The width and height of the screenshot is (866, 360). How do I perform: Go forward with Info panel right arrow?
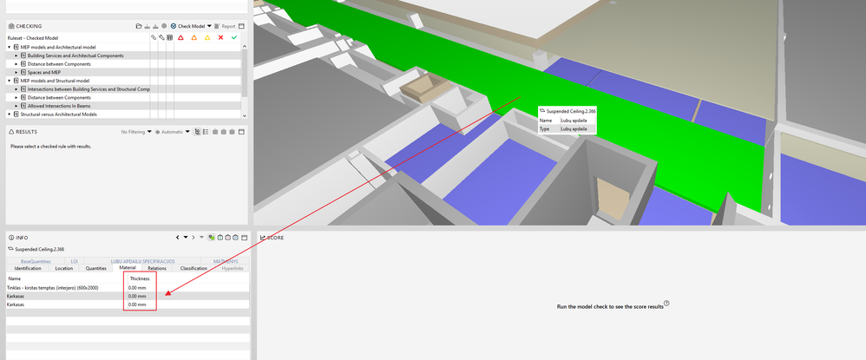coord(194,238)
